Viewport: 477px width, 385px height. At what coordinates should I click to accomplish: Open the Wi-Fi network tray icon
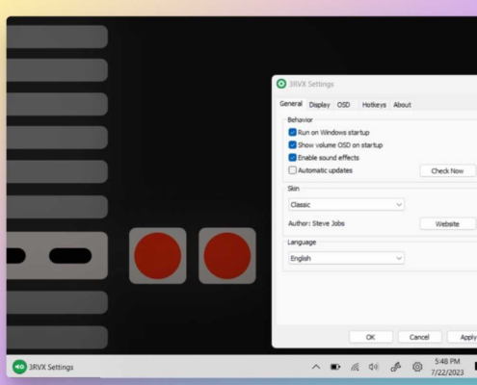click(355, 367)
